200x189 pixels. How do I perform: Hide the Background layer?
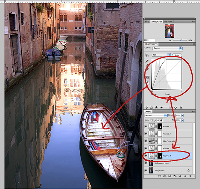pyautogui.click(x=146, y=170)
